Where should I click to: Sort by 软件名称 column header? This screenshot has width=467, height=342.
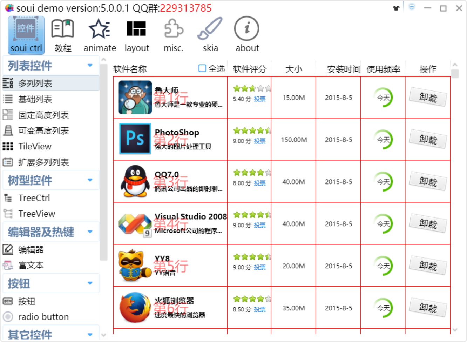130,69
